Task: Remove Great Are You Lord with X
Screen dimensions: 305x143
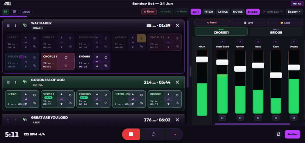Action: 178,120
